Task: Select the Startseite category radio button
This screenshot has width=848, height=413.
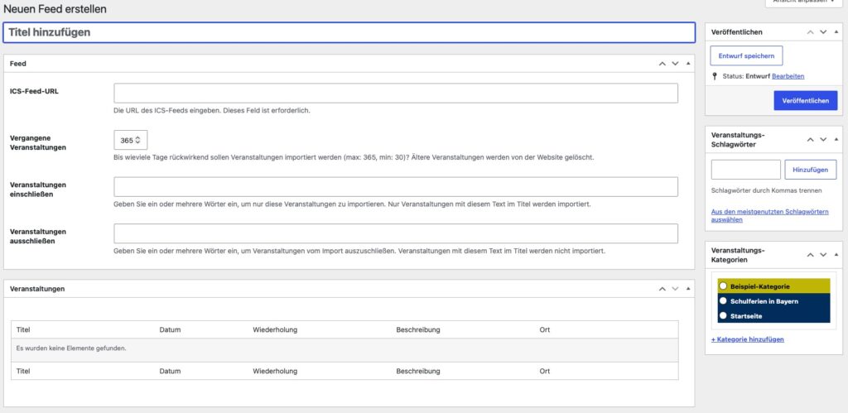Action: [723, 315]
